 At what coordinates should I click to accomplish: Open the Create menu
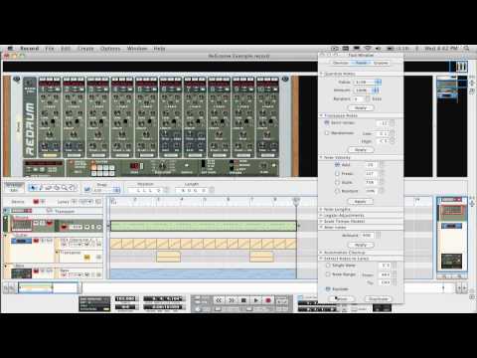coord(85,49)
